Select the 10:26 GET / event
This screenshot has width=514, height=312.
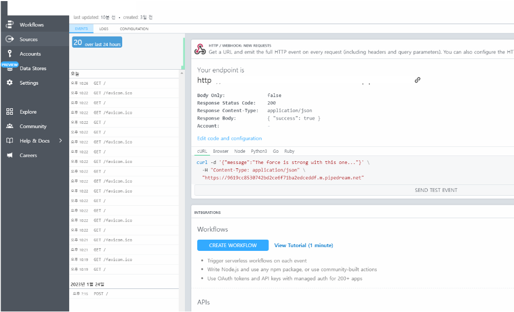pos(124,83)
